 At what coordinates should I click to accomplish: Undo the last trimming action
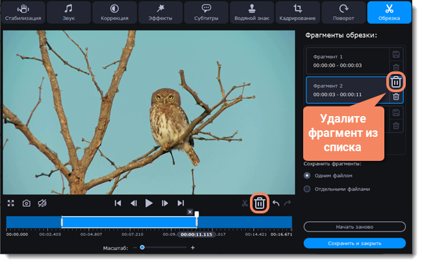(275, 203)
